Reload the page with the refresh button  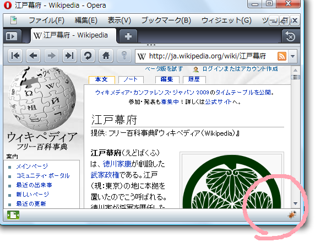(x=88, y=56)
